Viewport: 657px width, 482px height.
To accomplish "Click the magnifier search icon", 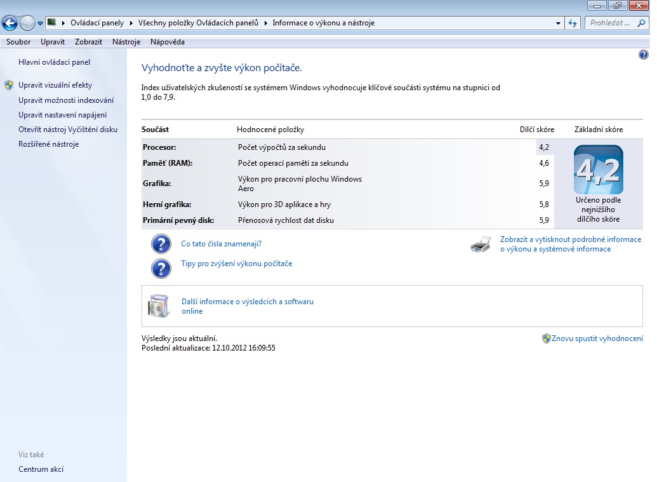I will [x=641, y=23].
